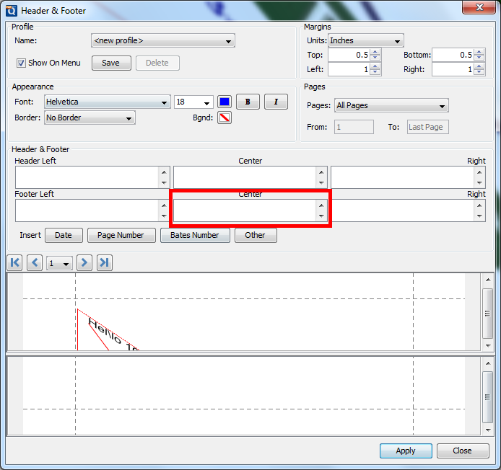Go to previous page in preview
This screenshot has height=470, width=501.
[x=35, y=262]
